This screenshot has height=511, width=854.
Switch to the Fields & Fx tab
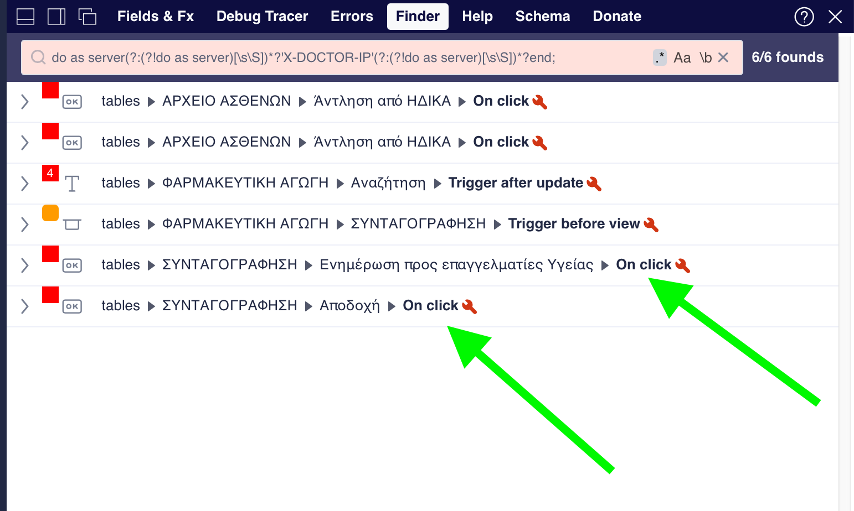[x=156, y=17]
